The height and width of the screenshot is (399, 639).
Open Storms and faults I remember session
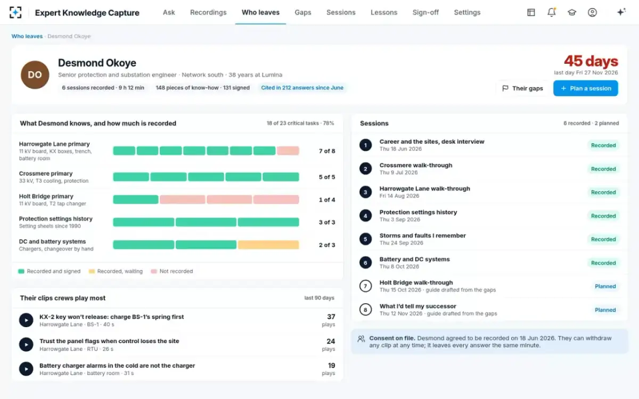[x=489, y=239]
